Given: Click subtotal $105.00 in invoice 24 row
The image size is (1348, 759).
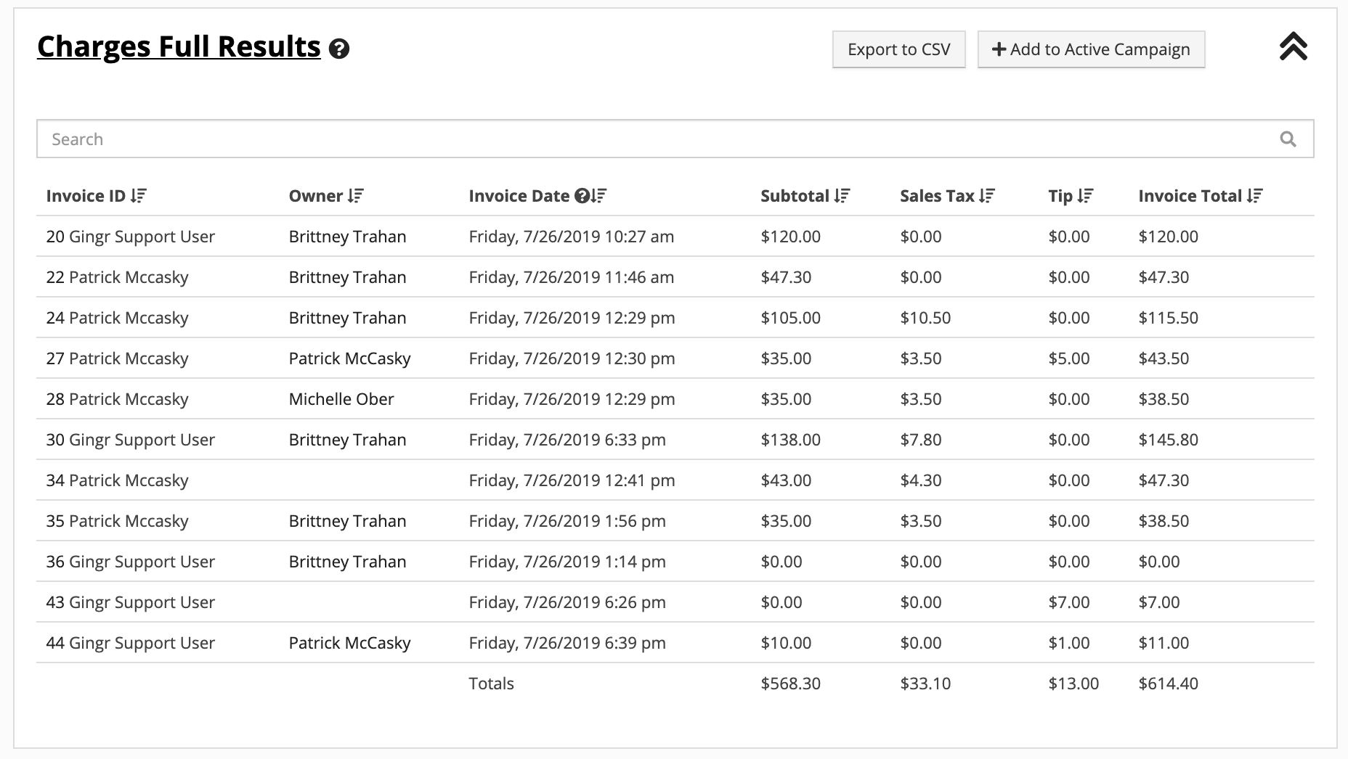Looking at the screenshot, I should [x=790, y=318].
